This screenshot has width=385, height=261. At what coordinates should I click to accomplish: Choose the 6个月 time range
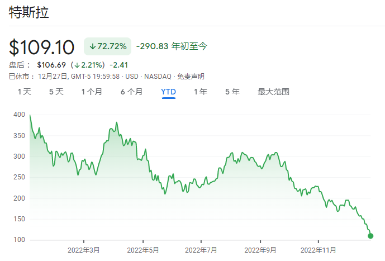point(132,92)
